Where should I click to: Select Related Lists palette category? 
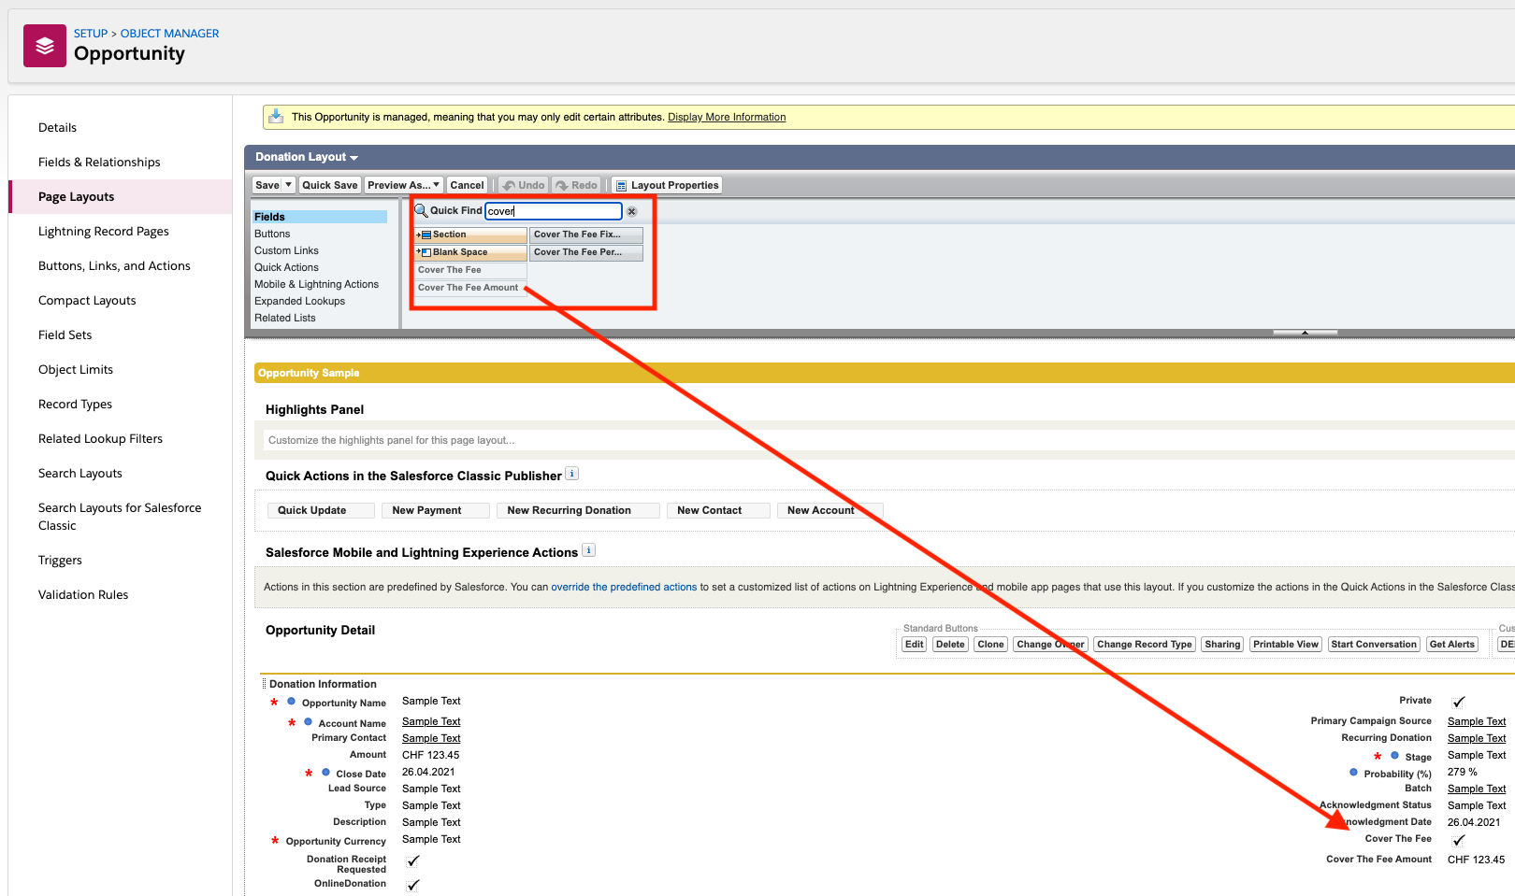[284, 318]
